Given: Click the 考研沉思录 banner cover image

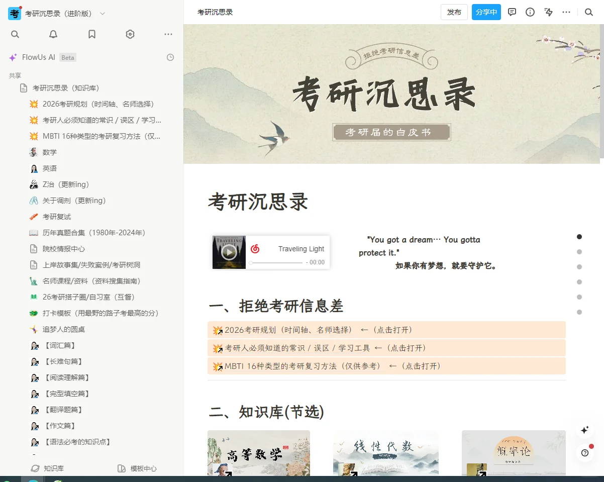Looking at the screenshot, I should click(x=391, y=94).
